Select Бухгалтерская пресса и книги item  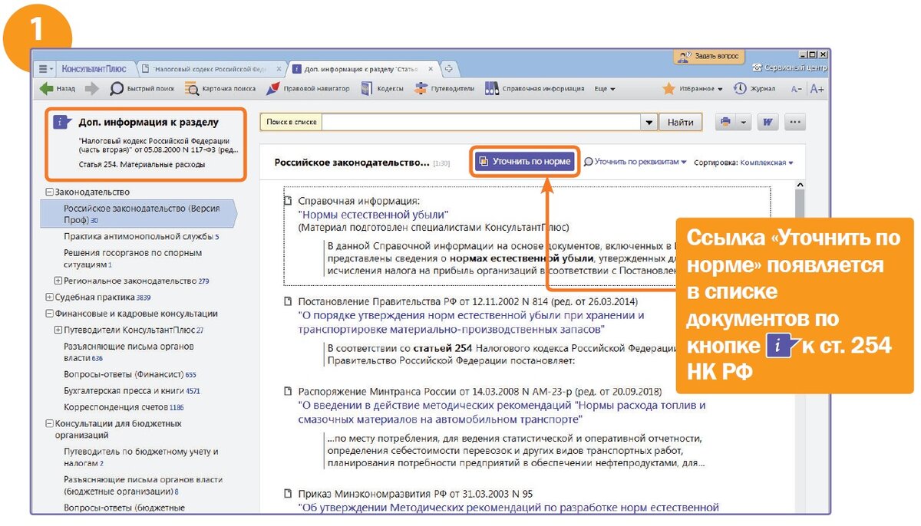(x=131, y=391)
